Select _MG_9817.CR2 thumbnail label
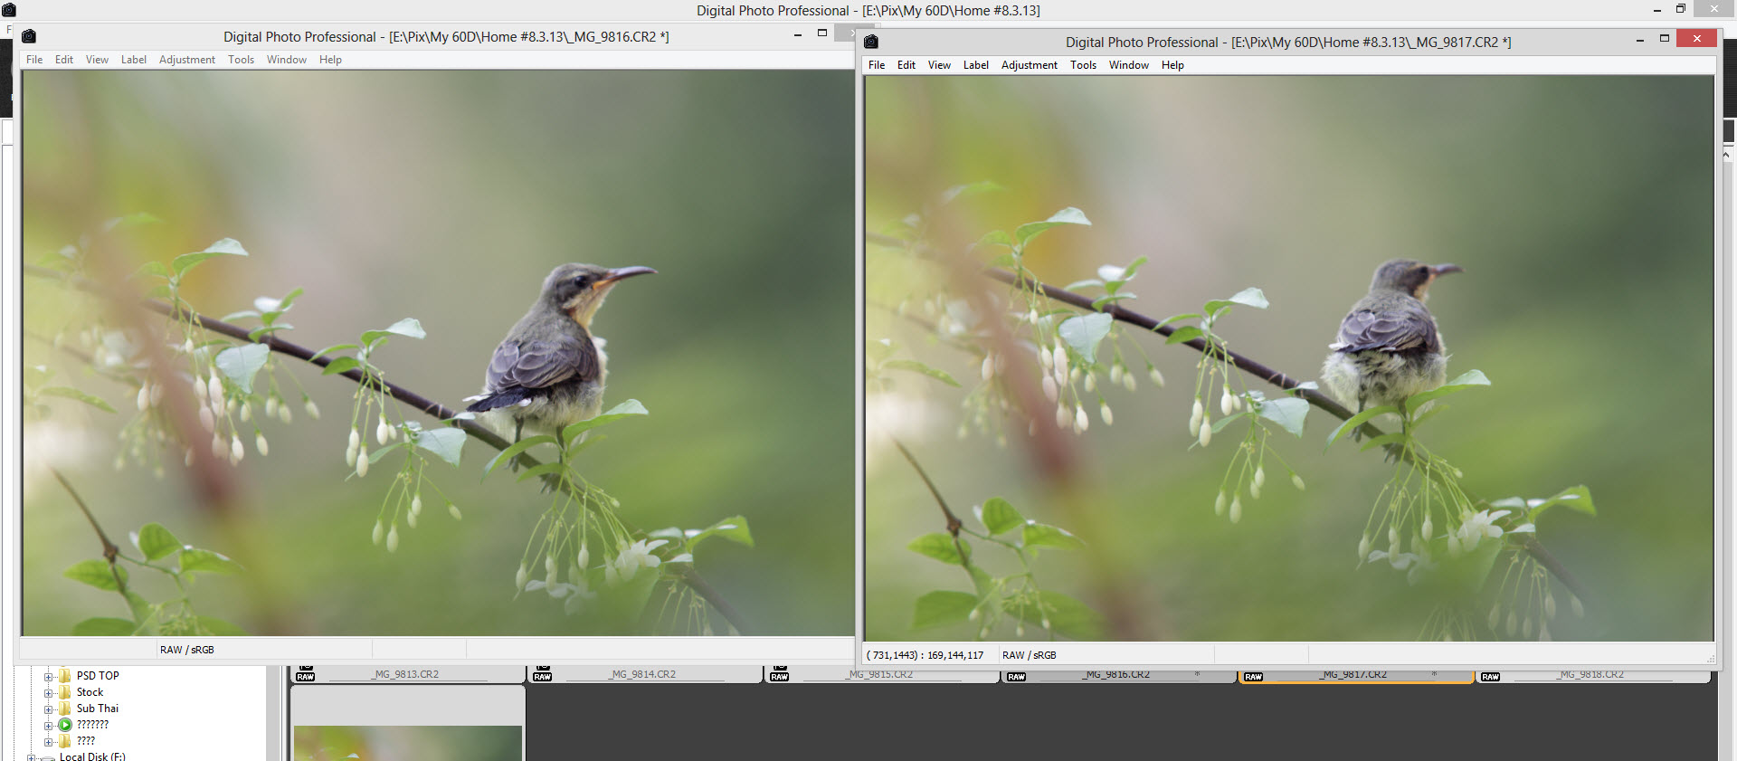 tap(1353, 674)
